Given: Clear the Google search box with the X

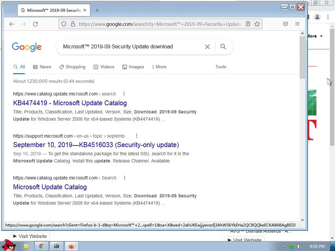Looking at the screenshot, I should pos(207,47).
